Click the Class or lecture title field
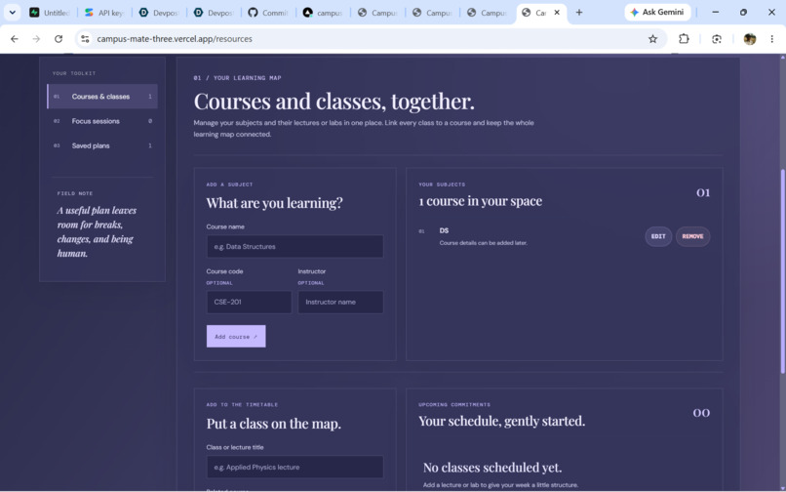Viewport: 786px width, 492px height. click(x=295, y=467)
